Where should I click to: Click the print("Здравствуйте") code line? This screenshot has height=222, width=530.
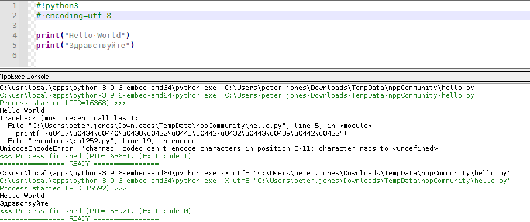pos(85,45)
